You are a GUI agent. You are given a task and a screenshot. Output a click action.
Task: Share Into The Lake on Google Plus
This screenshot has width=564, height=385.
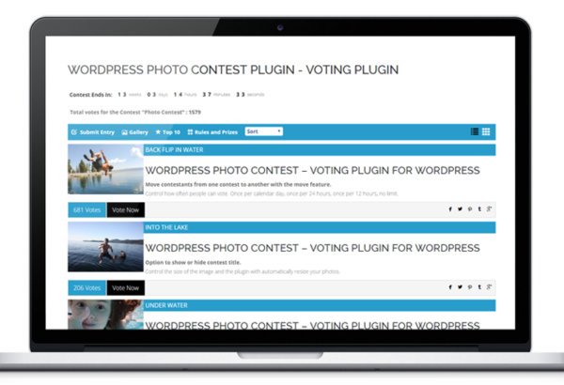(x=489, y=286)
